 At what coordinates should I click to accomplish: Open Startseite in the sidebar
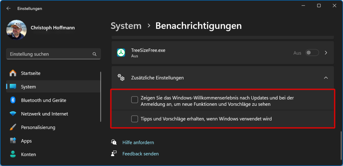(x=31, y=73)
